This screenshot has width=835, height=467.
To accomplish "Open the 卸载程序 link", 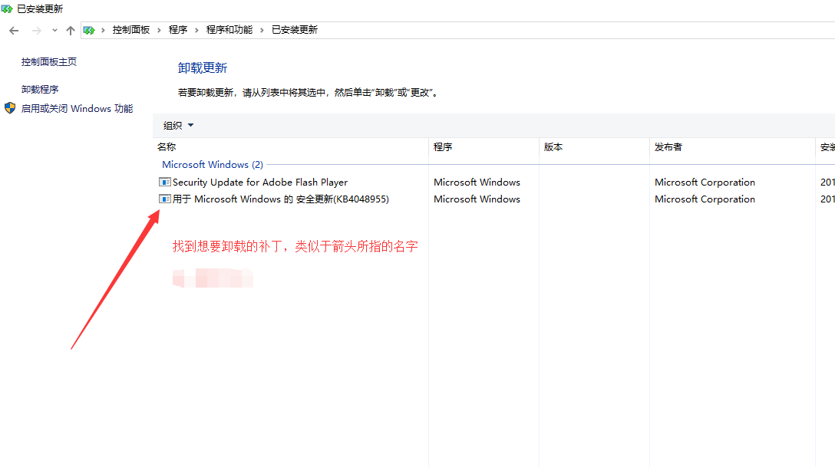I will 40,90.
